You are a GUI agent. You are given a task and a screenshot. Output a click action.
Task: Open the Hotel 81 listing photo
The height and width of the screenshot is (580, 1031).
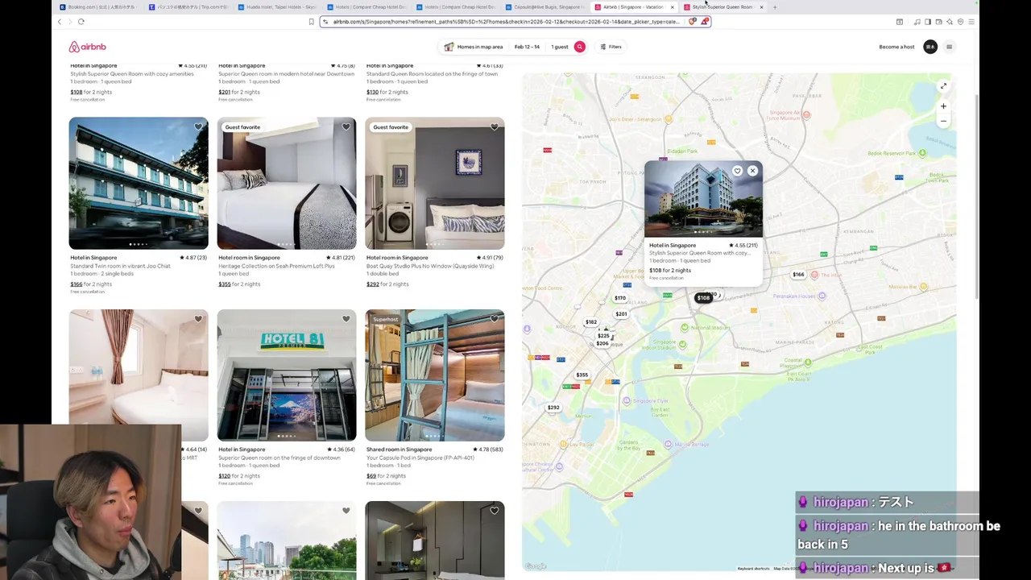click(287, 375)
